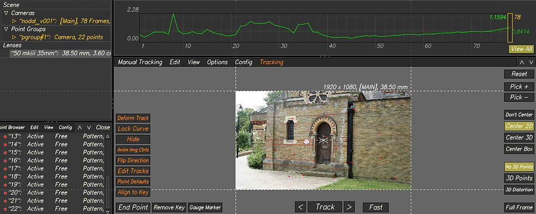Click the Pick − button
Viewport: 536px width, 214px height.
pyautogui.click(x=519, y=97)
